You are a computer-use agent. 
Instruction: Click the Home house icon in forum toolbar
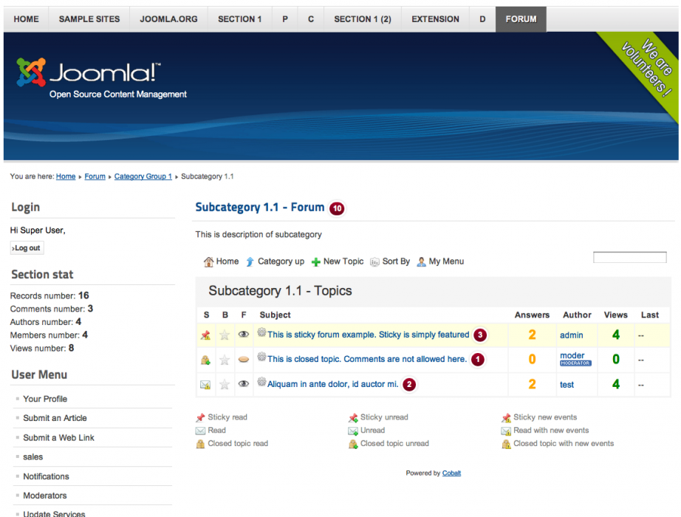pyautogui.click(x=209, y=261)
